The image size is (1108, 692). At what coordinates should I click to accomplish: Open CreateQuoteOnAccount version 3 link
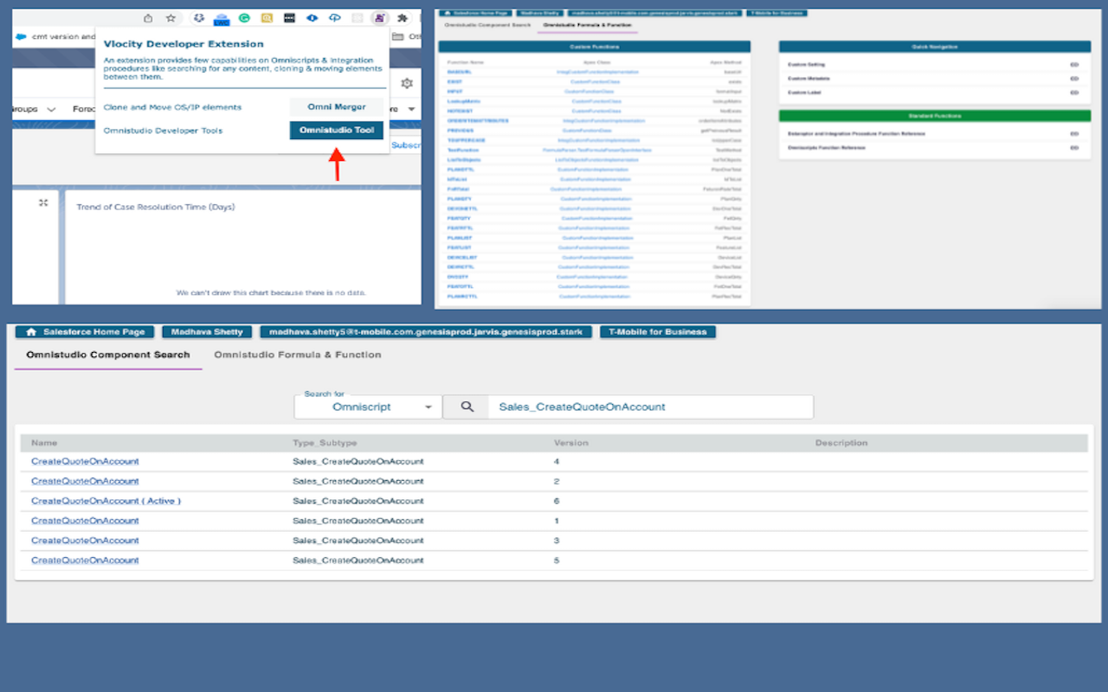85,541
